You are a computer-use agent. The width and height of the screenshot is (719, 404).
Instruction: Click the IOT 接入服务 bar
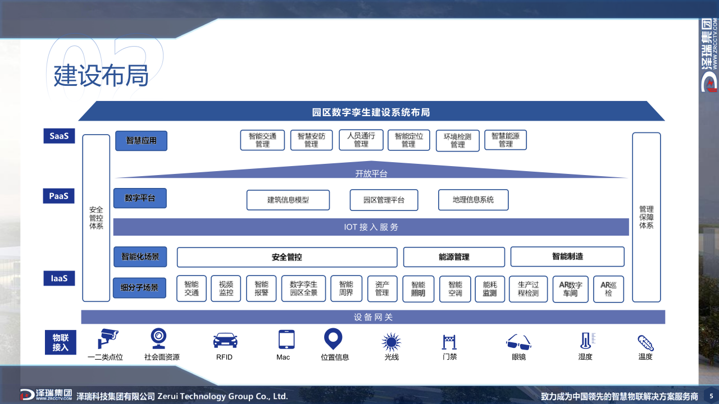click(x=371, y=227)
